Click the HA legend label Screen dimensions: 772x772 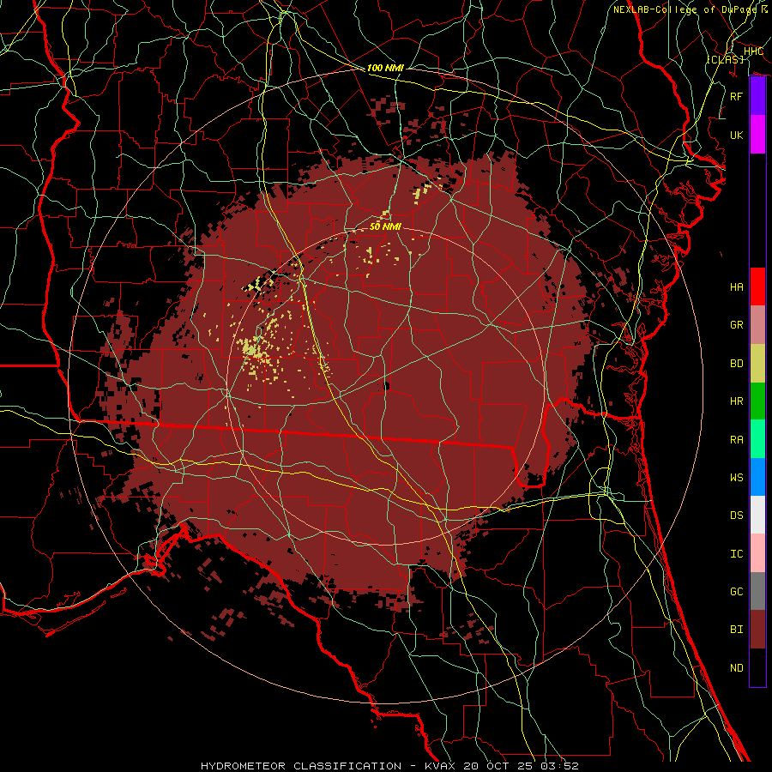pyautogui.click(x=737, y=286)
